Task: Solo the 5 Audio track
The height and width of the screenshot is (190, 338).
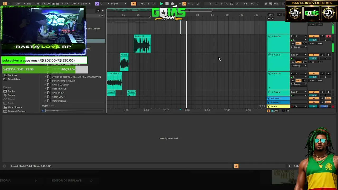Action: tap(322, 55)
